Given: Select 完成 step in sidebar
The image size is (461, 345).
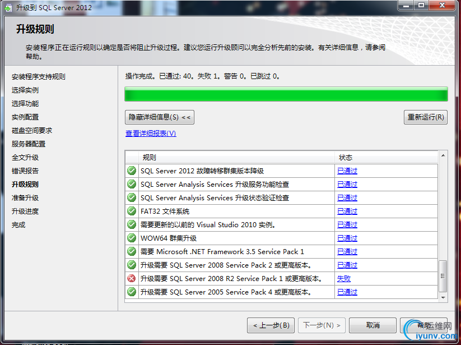Looking at the screenshot, I should coord(18,225).
